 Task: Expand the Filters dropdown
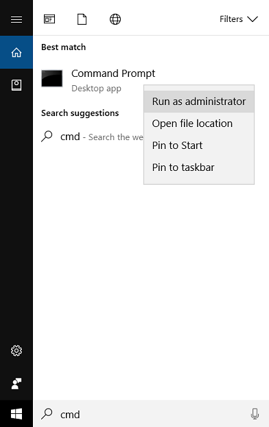click(239, 19)
